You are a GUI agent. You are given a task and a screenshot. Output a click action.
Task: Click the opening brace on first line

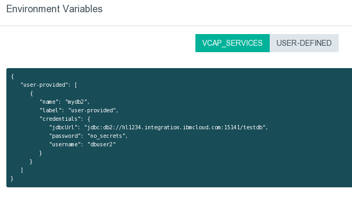tap(13, 77)
